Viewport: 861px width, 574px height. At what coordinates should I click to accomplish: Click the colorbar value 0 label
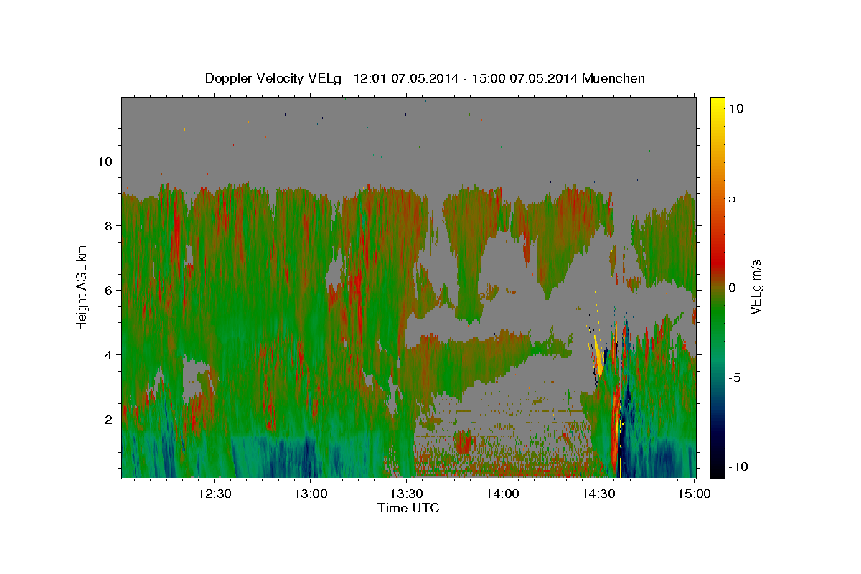coord(733,288)
